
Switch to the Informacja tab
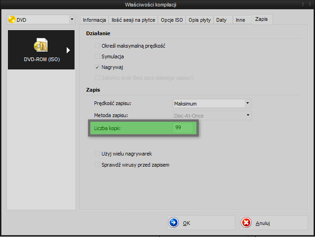tap(94, 20)
